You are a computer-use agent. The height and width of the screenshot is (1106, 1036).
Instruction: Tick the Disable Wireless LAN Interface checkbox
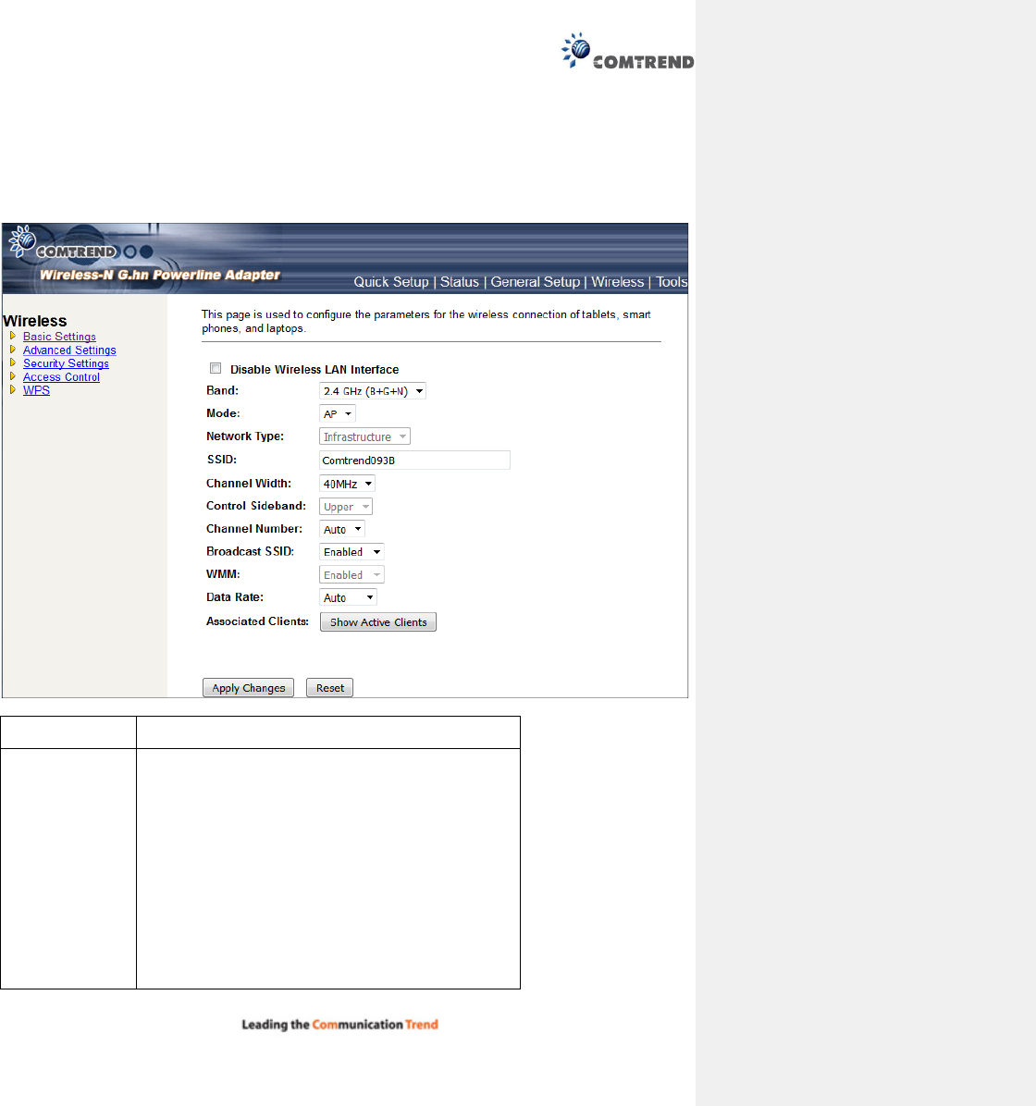pyautogui.click(x=216, y=368)
